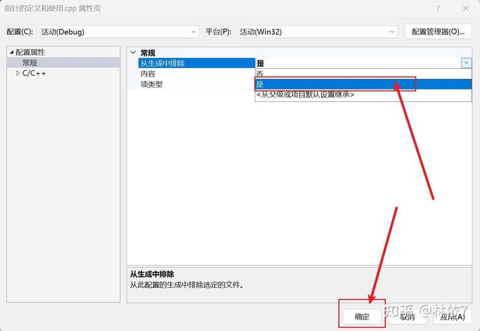Image resolution: width=480 pixels, height=331 pixels.
Task: Close the 属性页 dialog
Action: point(465,8)
